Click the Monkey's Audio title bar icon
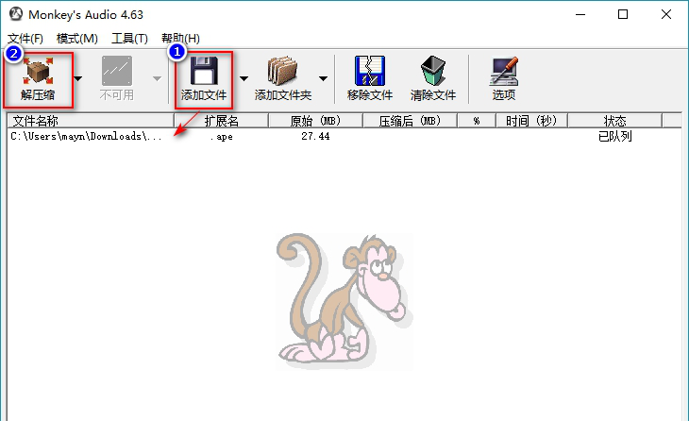Viewport: 689px width, 437px height. tap(14, 14)
